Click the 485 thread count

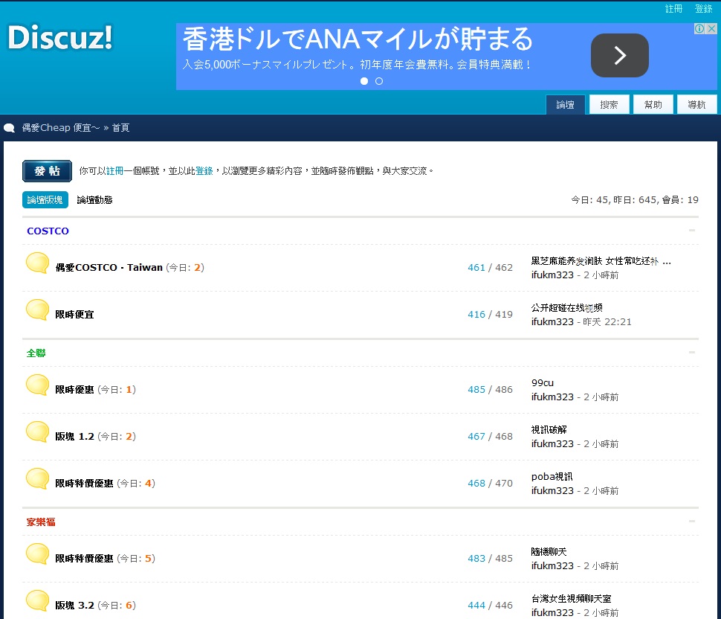coord(476,390)
